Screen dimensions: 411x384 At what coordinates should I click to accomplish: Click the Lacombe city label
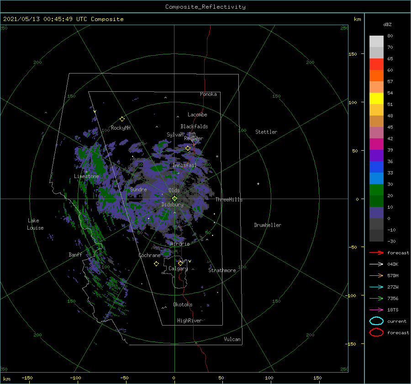point(197,115)
